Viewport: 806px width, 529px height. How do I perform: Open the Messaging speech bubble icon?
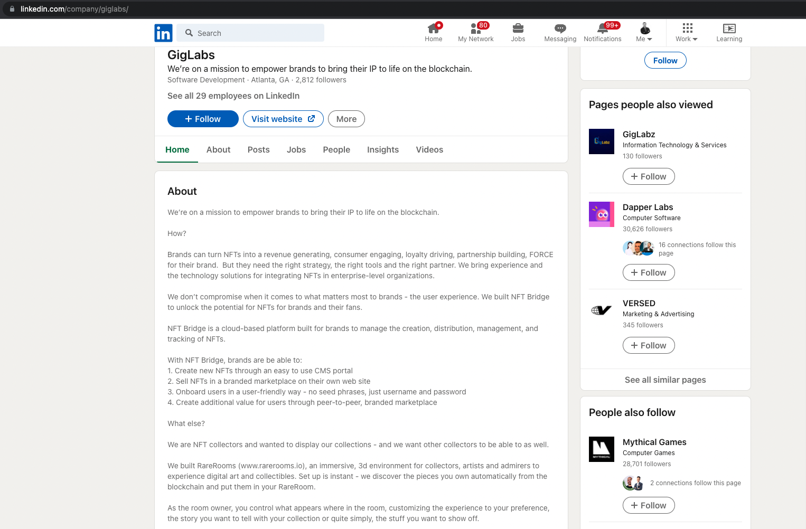pos(560,29)
